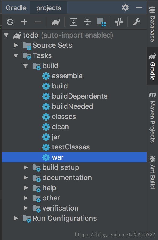
Task: Execute Gradle task elephant icon
Action: (56, 22)
